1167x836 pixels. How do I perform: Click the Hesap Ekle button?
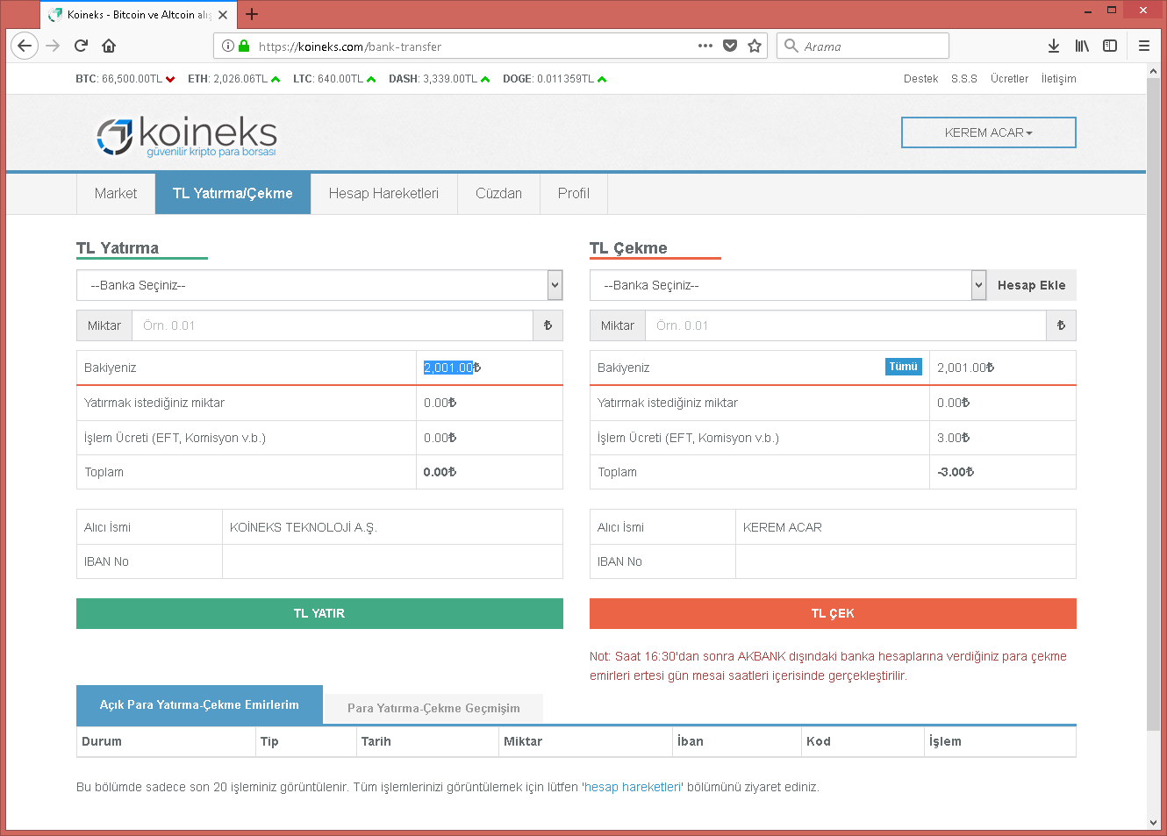pos(1031,285)
